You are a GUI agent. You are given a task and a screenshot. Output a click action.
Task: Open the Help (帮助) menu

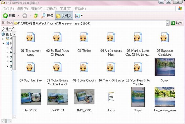click(x=80, y=9)
